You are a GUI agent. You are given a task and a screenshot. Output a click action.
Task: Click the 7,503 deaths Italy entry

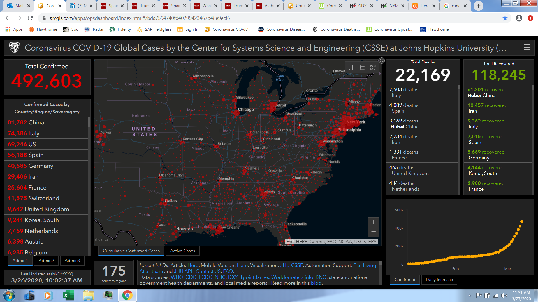pyautogui.click(x=422, y=93)
